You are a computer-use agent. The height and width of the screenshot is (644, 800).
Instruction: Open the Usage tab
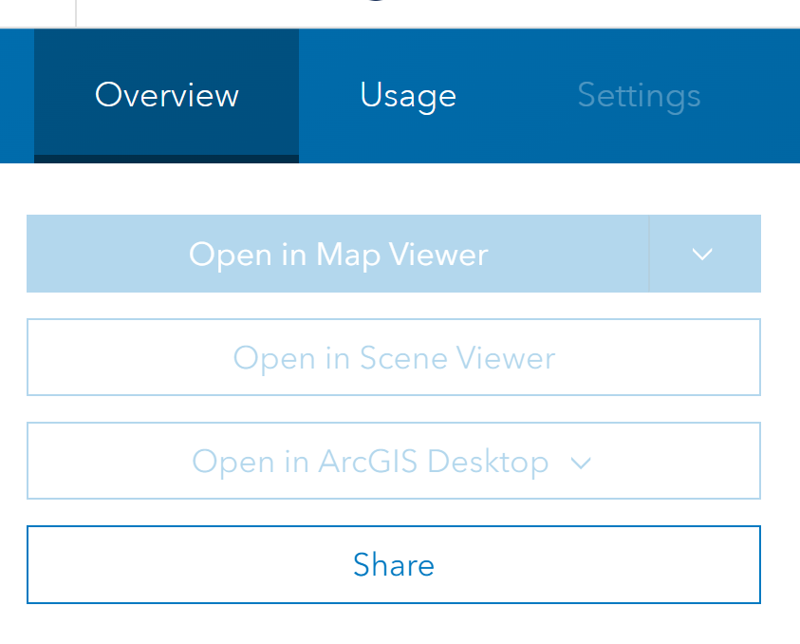(408, 96)
